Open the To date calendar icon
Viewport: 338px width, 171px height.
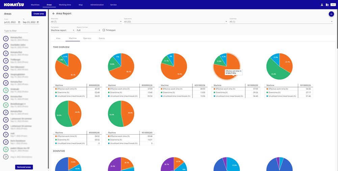coord(38,22)
